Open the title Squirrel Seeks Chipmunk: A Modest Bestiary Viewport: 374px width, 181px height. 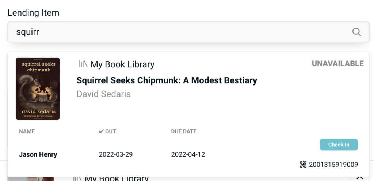[x=167, y=80]
